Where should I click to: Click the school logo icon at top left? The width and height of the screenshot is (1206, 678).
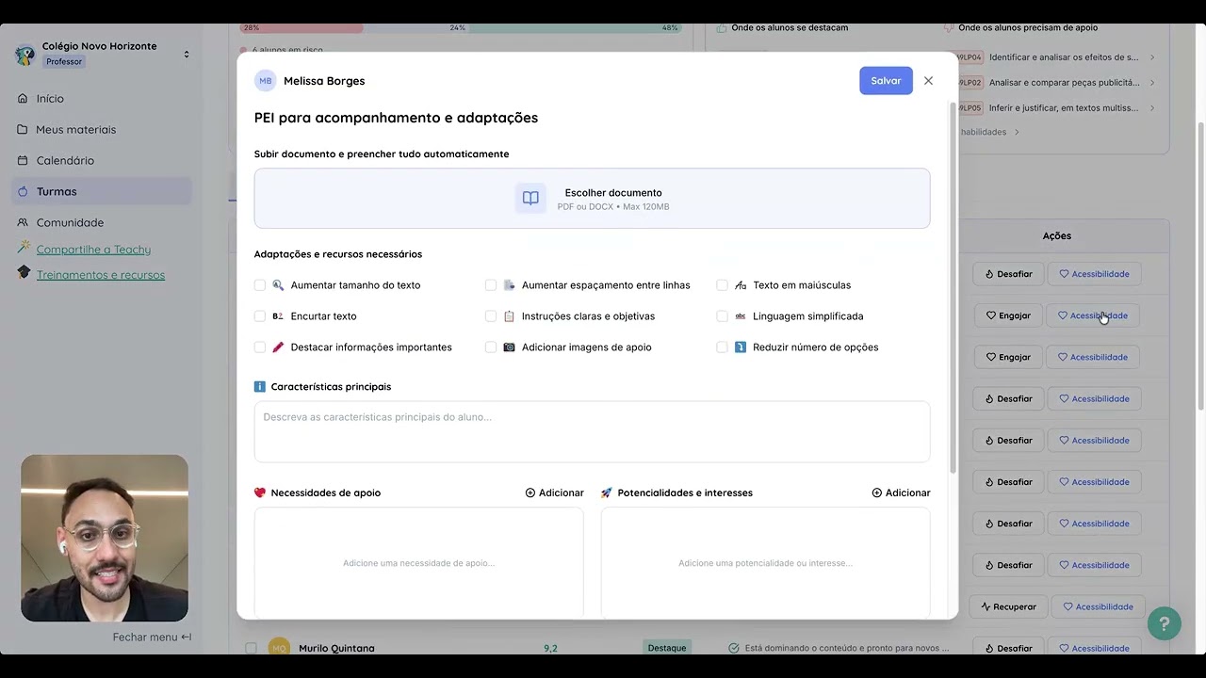pos(24,55)
